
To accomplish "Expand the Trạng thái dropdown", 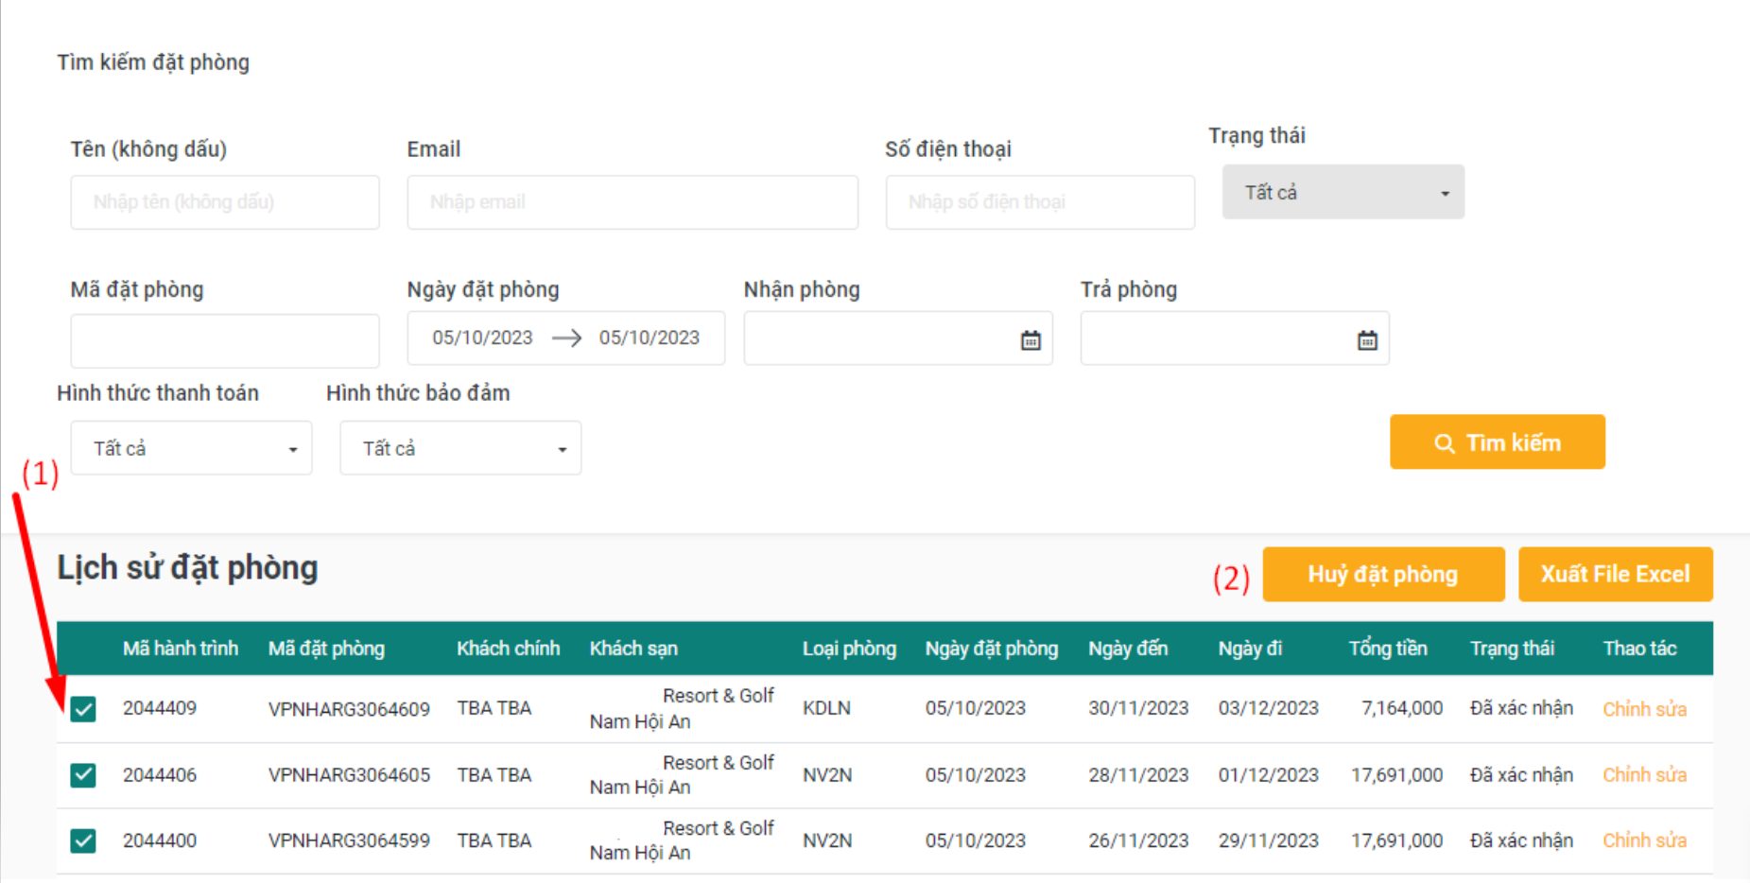I will (x=1343, y=193).
